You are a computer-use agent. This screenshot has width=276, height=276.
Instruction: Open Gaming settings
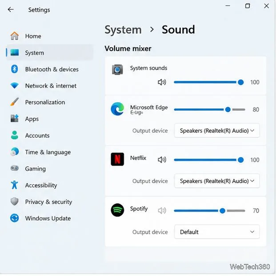point(50,168)
